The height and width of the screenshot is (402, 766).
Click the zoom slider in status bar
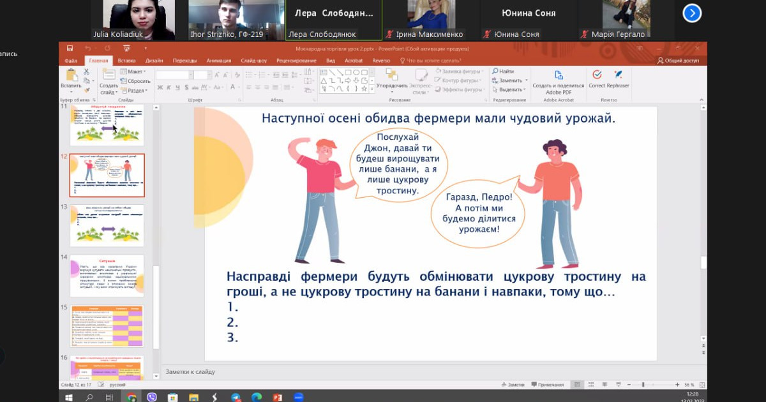click(643, 385)
